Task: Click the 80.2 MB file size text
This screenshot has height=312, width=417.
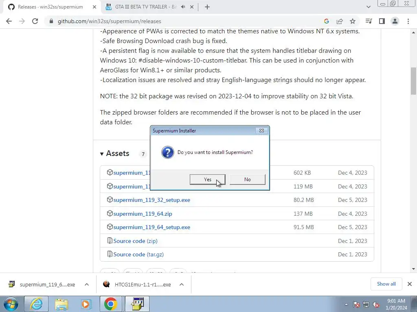Action: (x=303, y=200)
